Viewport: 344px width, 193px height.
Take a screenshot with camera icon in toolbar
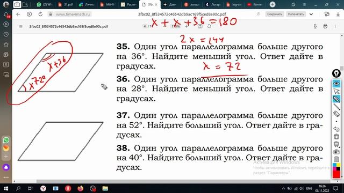(336, 152)
